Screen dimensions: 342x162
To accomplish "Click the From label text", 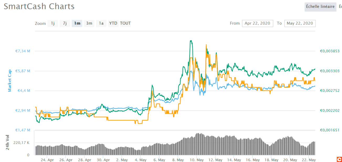I will [x=235, y=23].
